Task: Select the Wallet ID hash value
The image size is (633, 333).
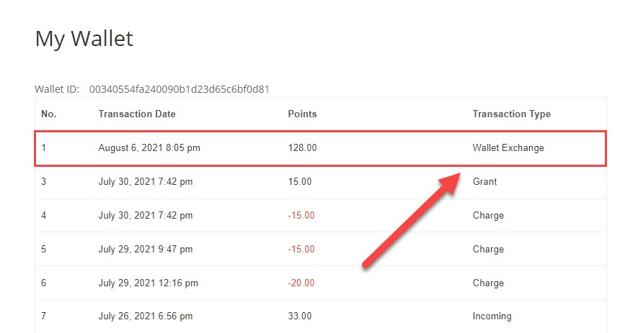Action: click(180, 89)
